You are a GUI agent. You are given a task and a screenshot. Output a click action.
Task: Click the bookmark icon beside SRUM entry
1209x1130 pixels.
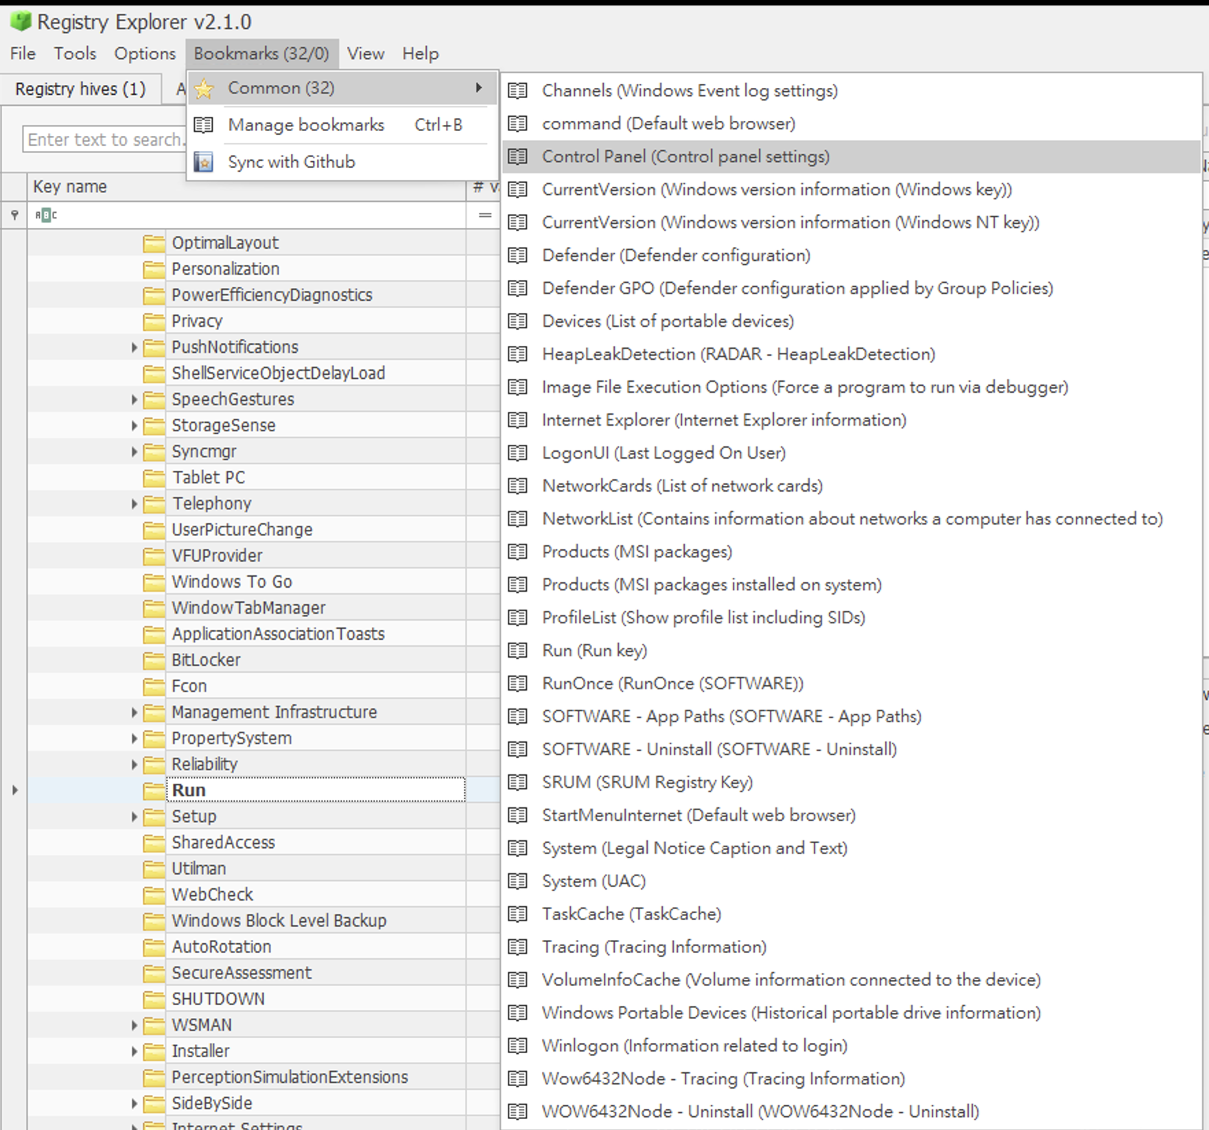(x=518, y=783)
